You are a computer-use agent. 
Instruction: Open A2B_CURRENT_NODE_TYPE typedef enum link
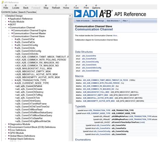click(x=98, y=113)
